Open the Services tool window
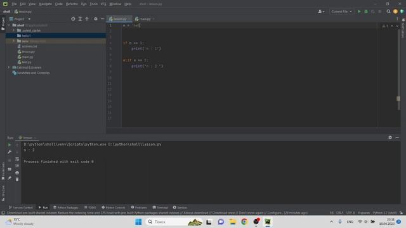Screen dimensions: 406x228 (180, 208)
